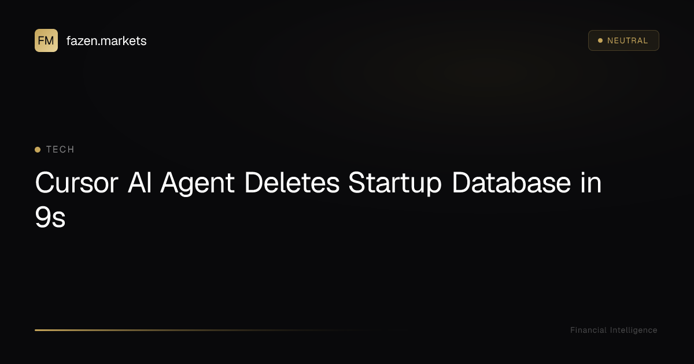Viewport: 694px width, 364px height.
Task: Click the word Intelligence in footer
Action: 633,330
